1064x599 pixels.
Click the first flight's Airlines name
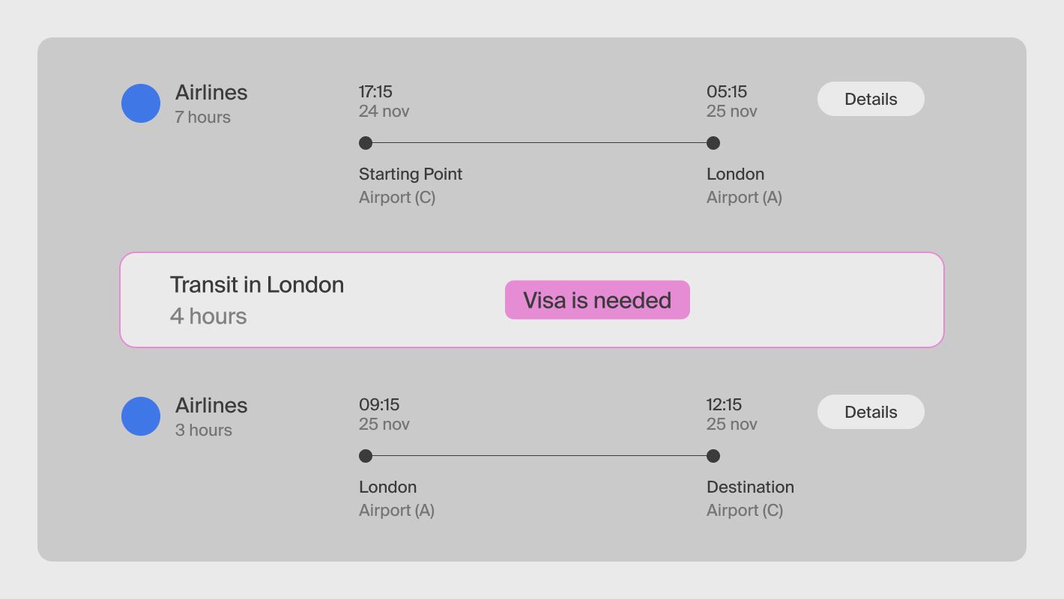(x=211, y=93)
